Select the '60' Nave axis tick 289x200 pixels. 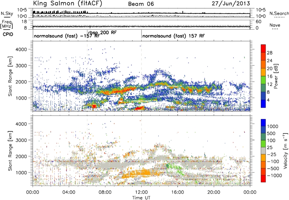click(259, 22)
